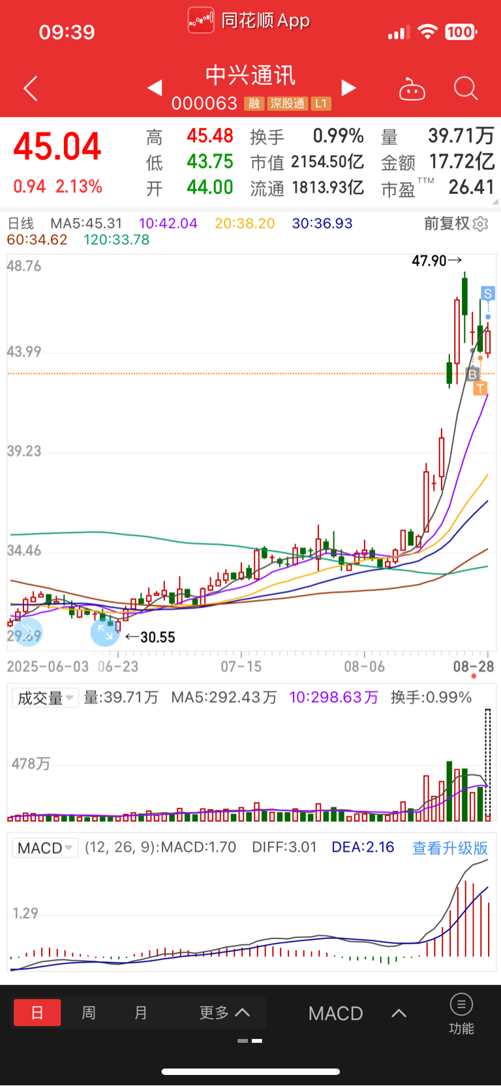Tap the T marker on chart
Viewport: 501px width, 1086px height.
click(480, 389)
